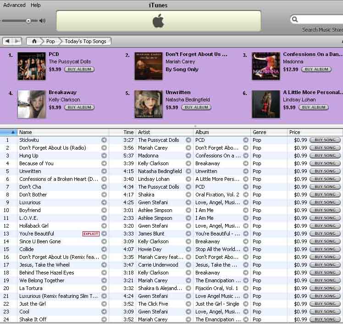Open Mariah Carey Don't Forget About Us cover
Image resolution: width=343 pixels, height=324 pixels.
(149, 66)
